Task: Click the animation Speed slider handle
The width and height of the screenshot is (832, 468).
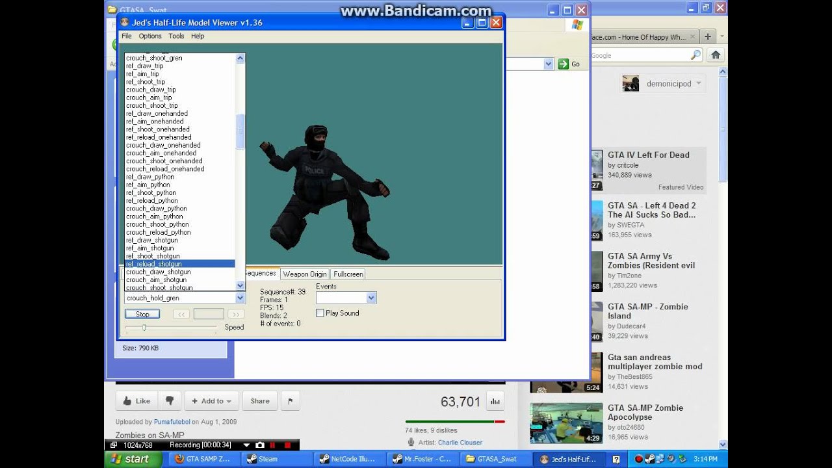Action: click(x=144, y=328)
